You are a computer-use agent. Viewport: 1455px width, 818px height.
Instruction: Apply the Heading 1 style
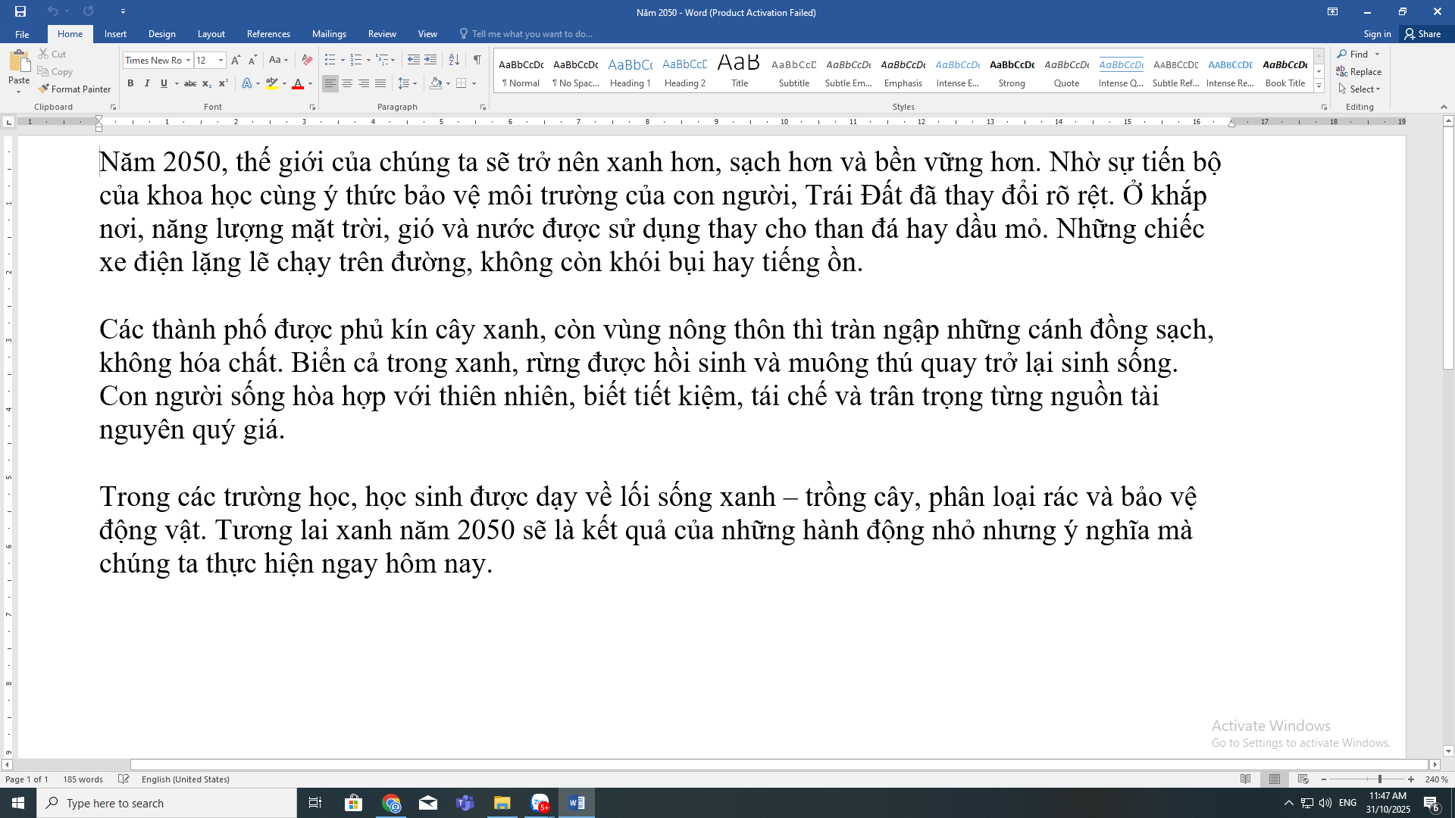tap(630, 72)
